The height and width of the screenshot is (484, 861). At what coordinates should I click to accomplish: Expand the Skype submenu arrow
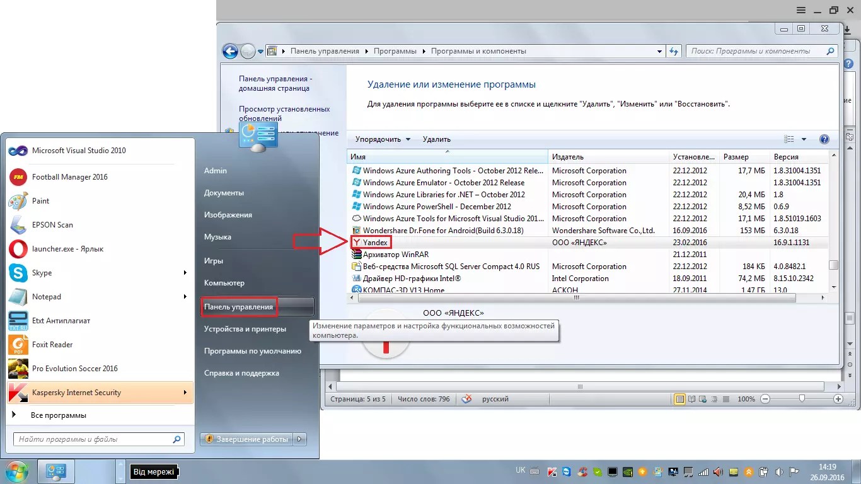(185, 273)
